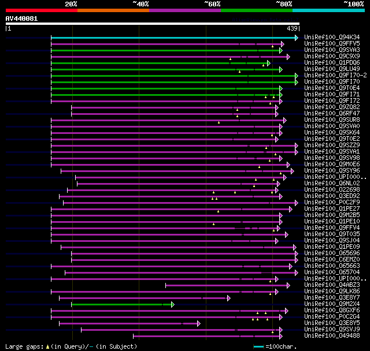Open the UniRef100_Q1PDQ6 entry label

(332, 62)
